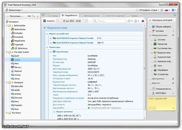This screenshot has width=182, height=130.
Task: Collapse the 2. The Solar System folder
Action: pos(6,52)
